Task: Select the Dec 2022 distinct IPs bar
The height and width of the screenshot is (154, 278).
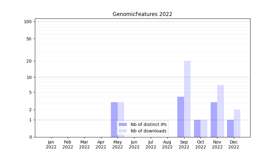Action: 230,128
